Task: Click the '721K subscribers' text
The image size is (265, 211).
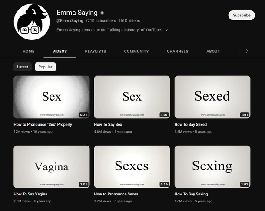Action: click(101, 21)
